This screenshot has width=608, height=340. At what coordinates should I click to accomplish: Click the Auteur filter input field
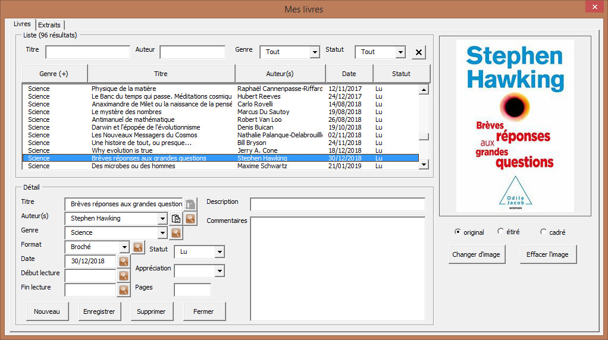coord(192,52)
